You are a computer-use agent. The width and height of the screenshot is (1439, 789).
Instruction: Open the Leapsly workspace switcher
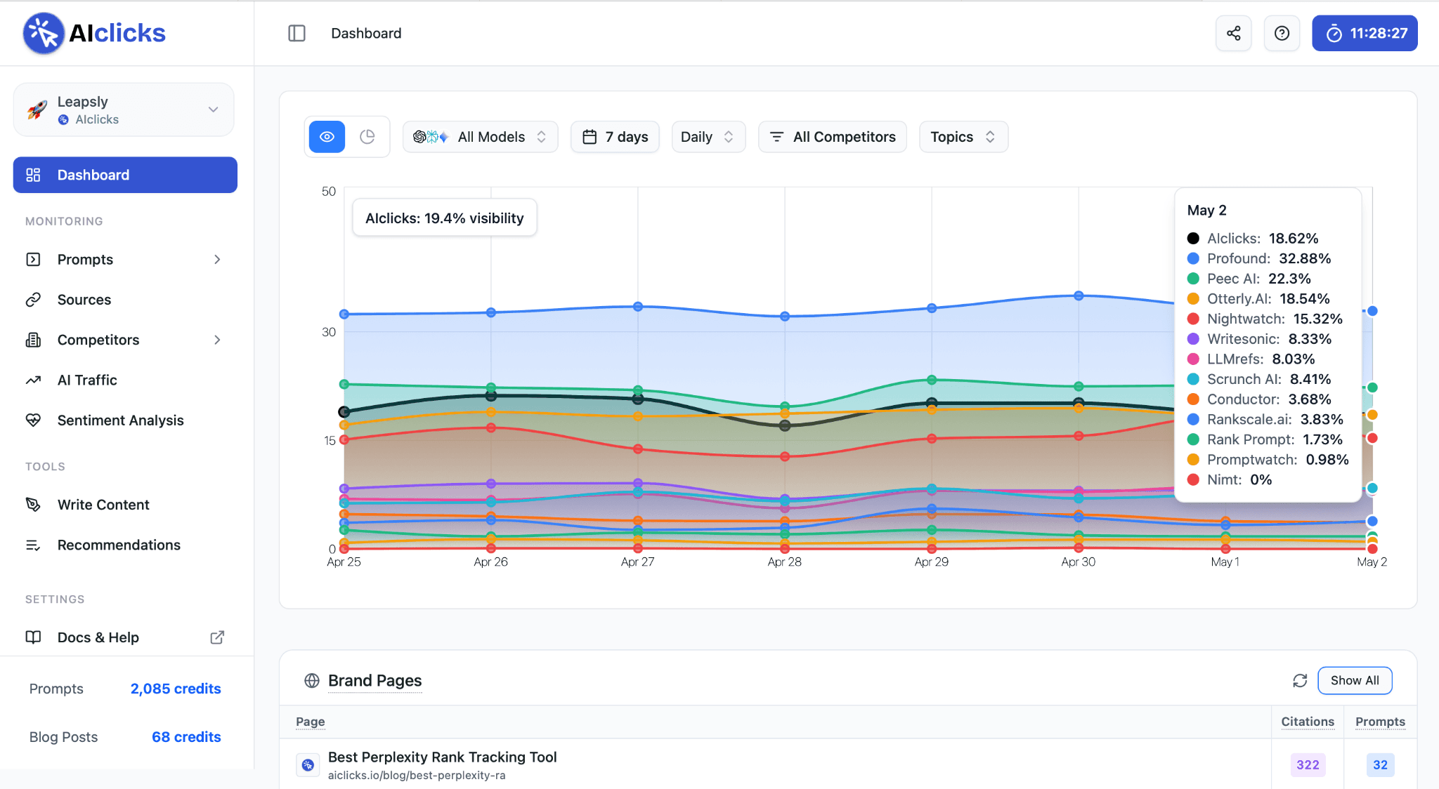(x=124, y=110)
